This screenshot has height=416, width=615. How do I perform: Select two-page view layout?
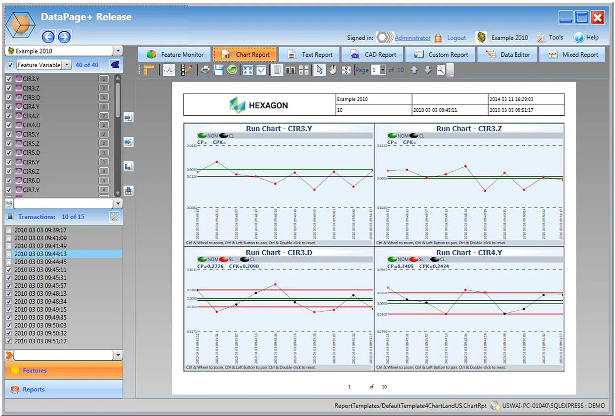click(290, 70)
